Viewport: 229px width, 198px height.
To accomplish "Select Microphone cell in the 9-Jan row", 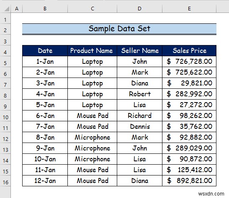I will point(92,148).
